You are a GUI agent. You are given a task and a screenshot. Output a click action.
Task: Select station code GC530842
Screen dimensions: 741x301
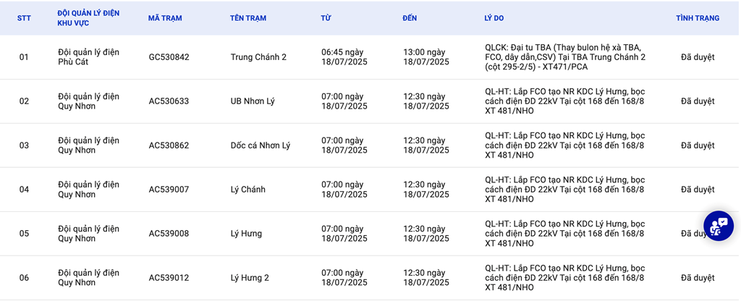tap(169, 57)
